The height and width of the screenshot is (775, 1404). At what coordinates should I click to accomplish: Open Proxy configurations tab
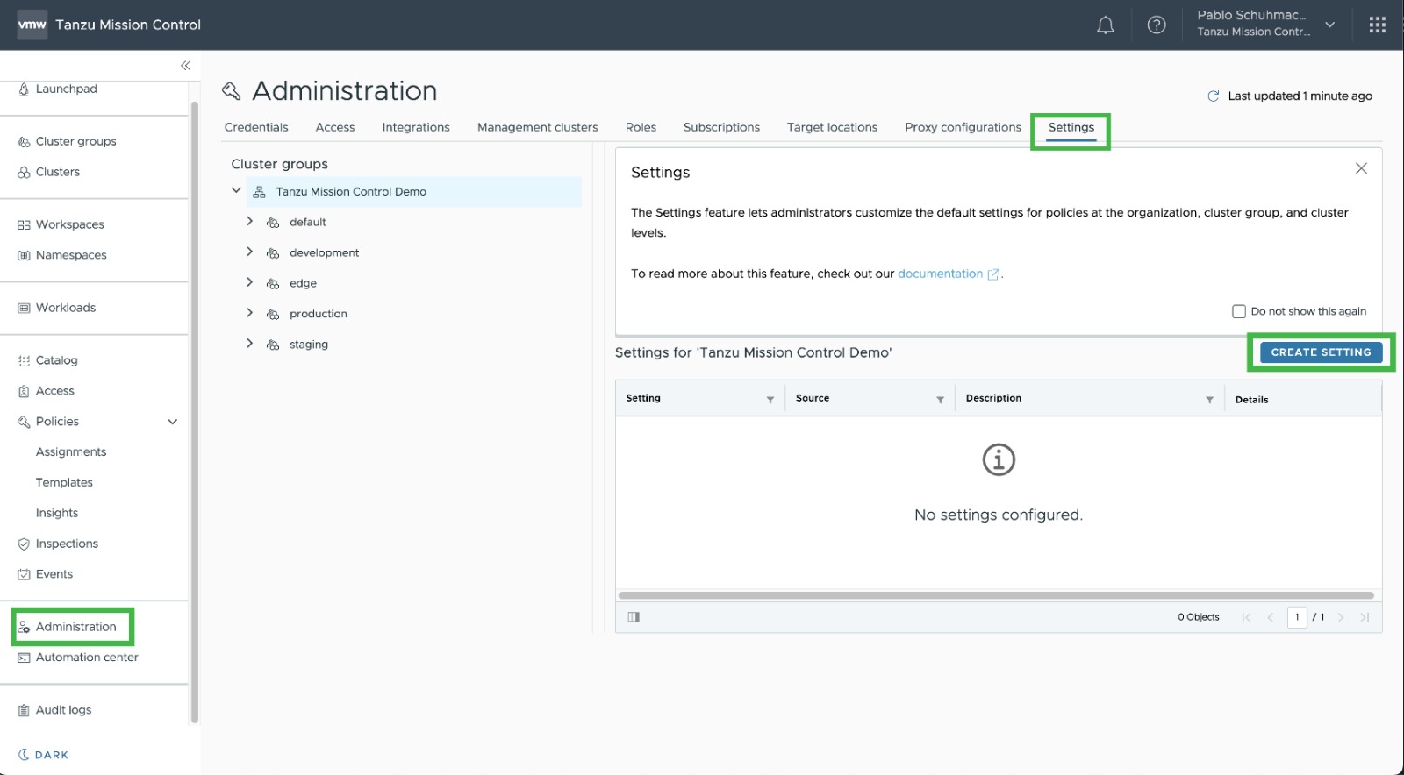[963, 127]
